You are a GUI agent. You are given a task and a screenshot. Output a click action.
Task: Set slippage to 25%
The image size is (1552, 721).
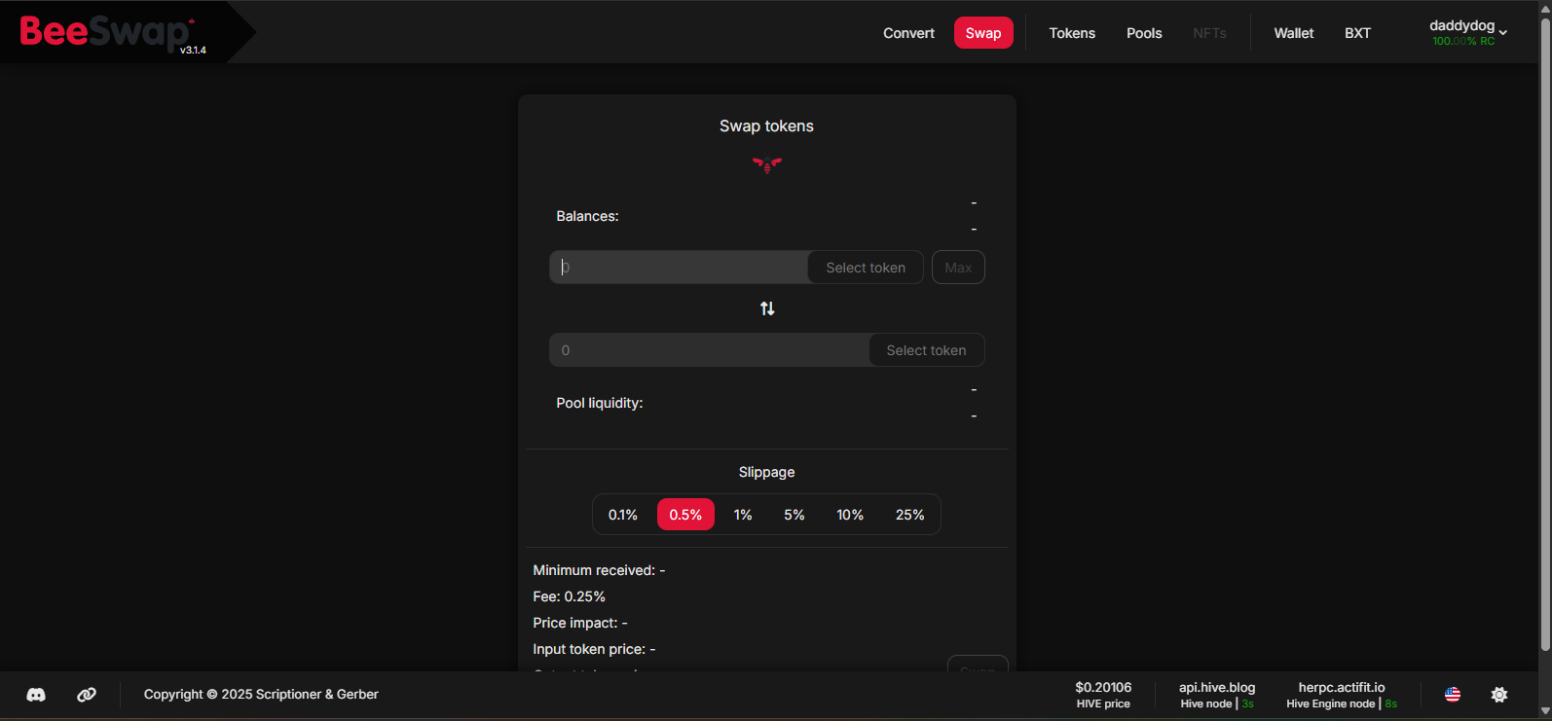click(x=910, y=515)
